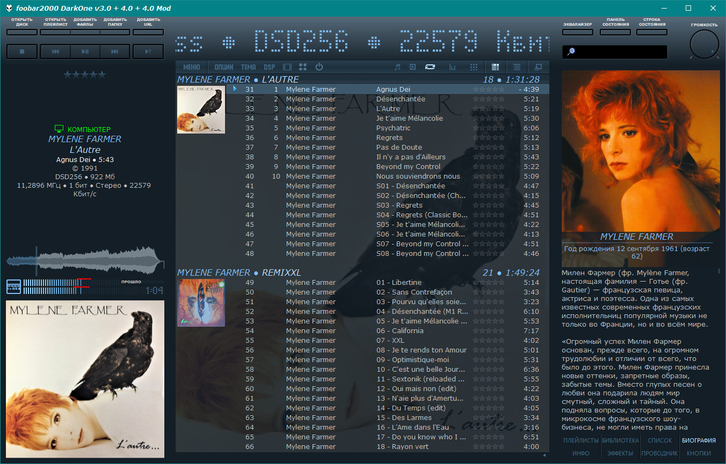Click the waveform seekbar
This screenshot has width=726, height=464.
[x=85, y=261]
